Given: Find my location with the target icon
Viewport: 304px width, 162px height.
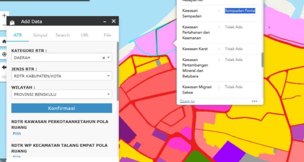Looking at the screenshot, I should (4, 54).
